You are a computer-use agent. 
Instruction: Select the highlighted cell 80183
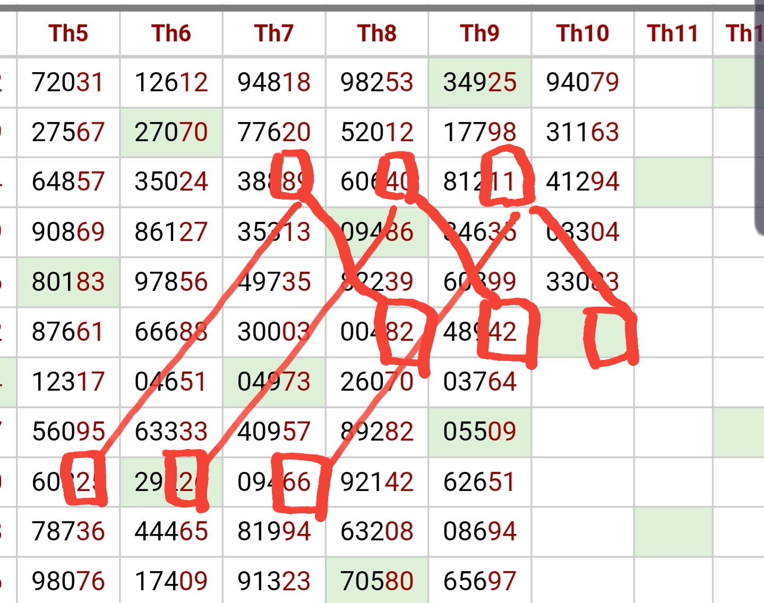coord(68,282)
